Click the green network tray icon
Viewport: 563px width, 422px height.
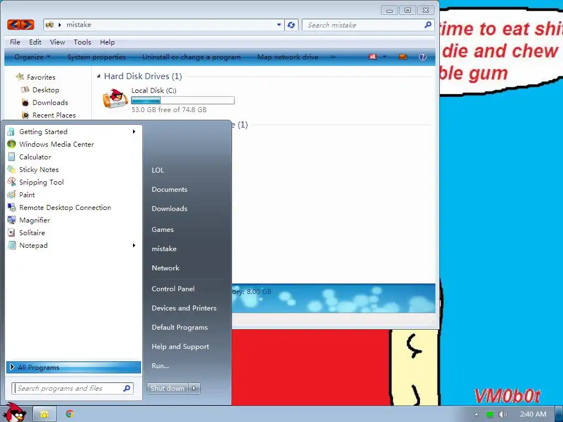[x=490, y=414]
